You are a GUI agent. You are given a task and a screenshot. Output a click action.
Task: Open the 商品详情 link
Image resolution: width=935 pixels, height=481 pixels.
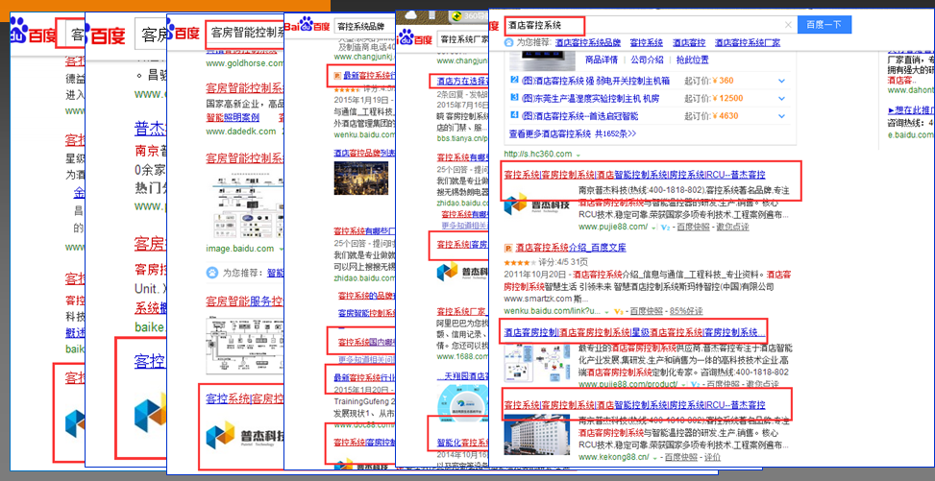602,60
